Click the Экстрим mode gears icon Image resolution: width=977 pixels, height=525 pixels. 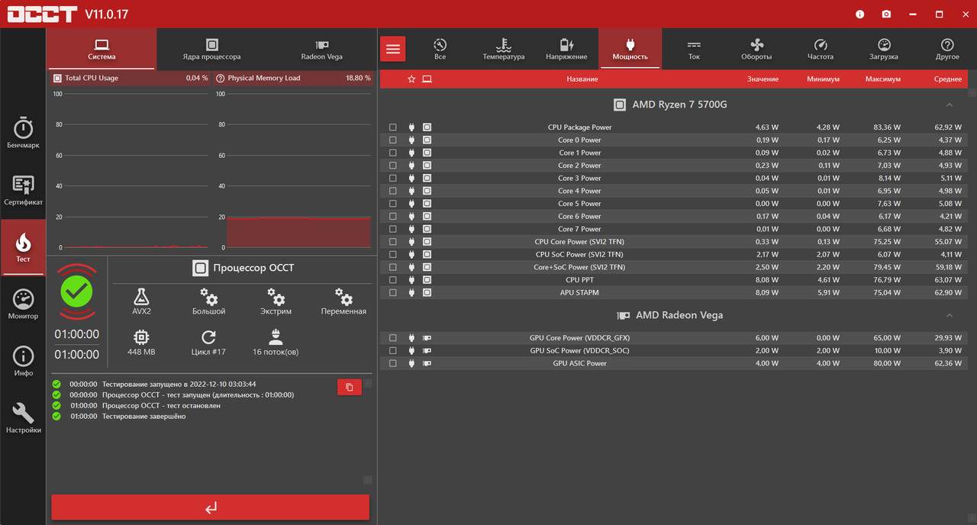pyautogui.click(x=276, y=297)
